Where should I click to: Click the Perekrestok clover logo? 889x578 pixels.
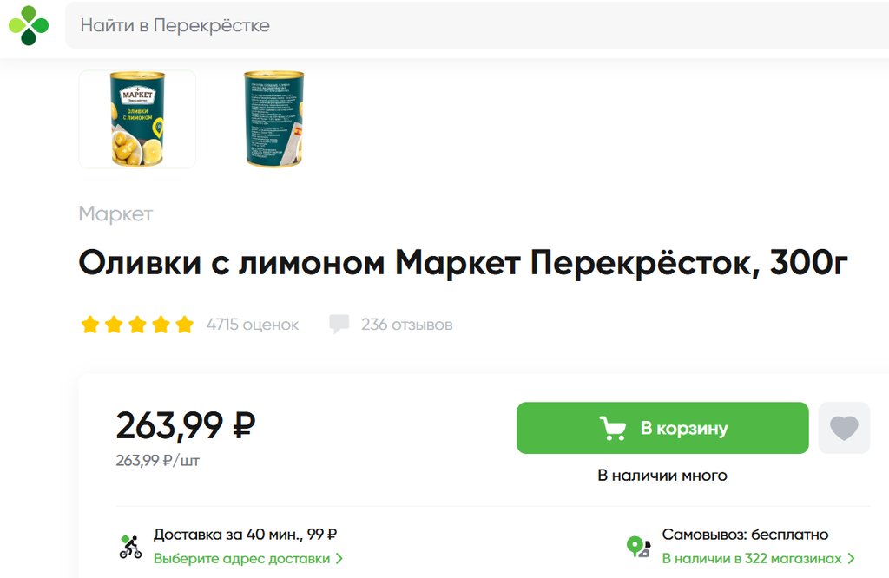pos(29,25)
